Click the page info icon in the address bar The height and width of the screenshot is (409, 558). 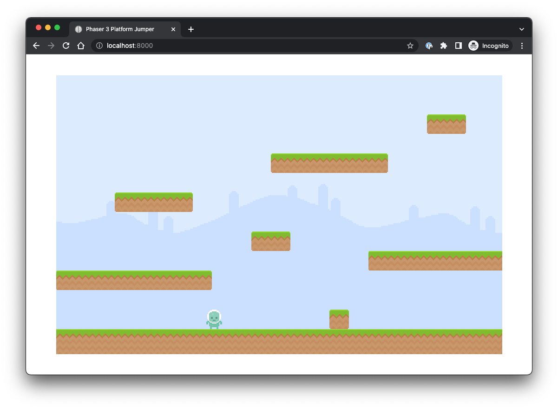click(x=98, y=46)
